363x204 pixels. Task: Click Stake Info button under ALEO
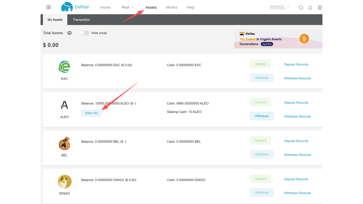click(91, 113)
